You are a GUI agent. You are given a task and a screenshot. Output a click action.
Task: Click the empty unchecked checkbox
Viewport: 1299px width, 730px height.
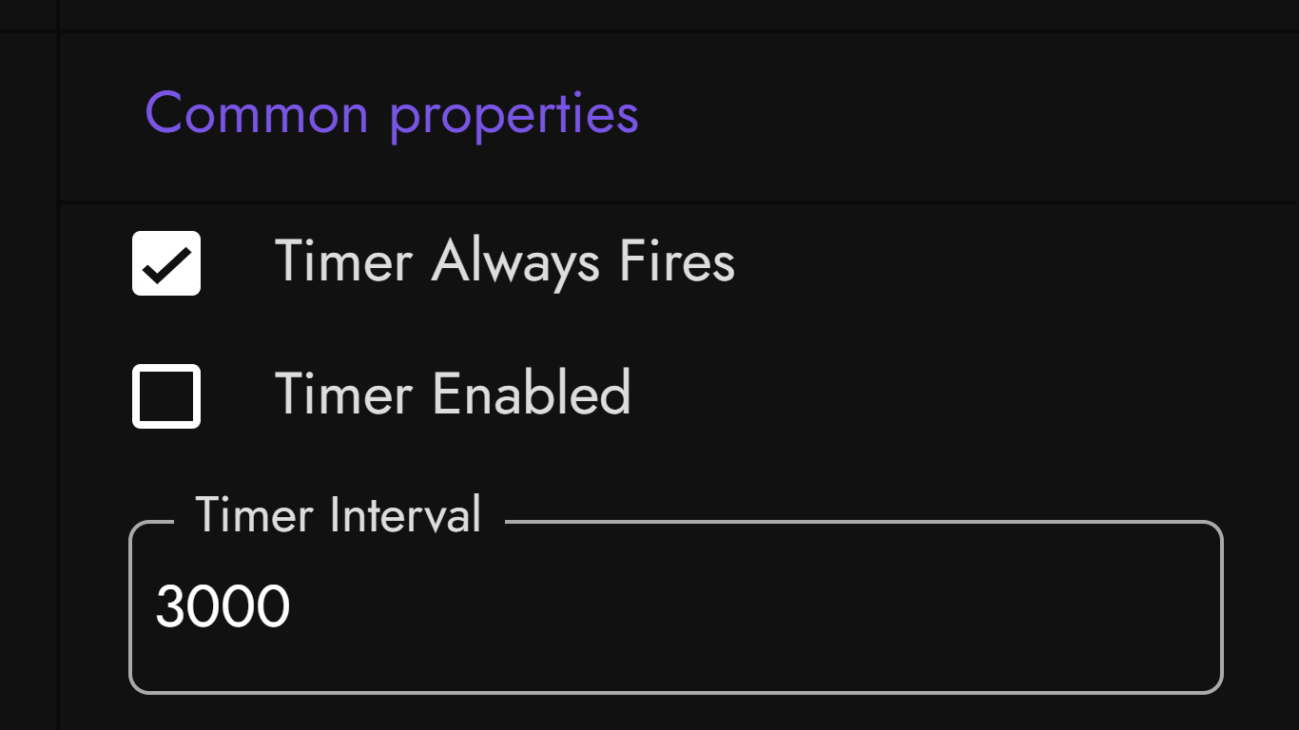[165, 395]
